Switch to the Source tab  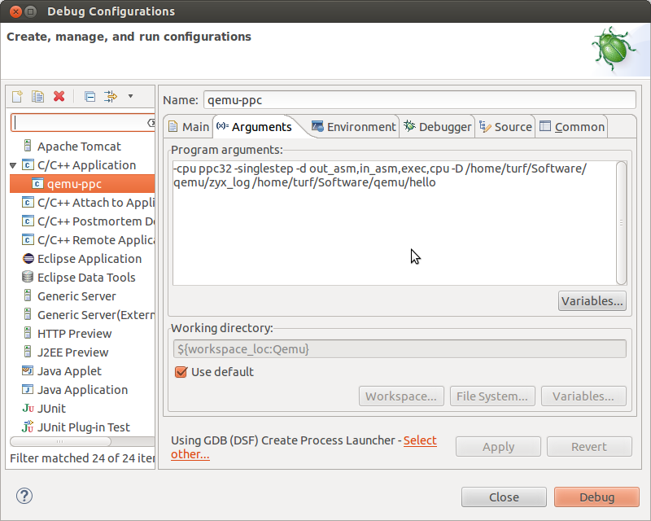(x=505, y=127)
